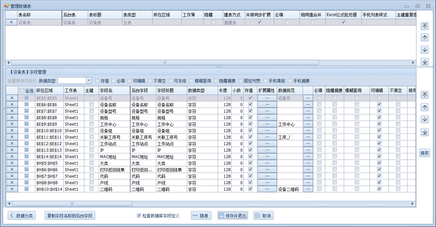Image resolution: width=436 pixels, height=227 pixels.
Task: Click move-to-top arrow beside upper table
Action: pyautogui.click(x=425, y=26)
